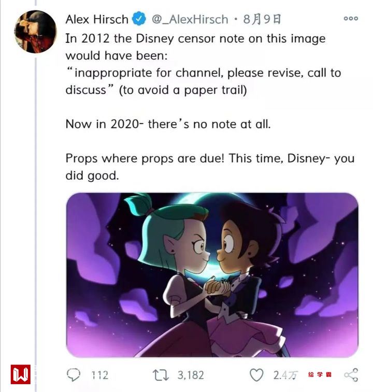Viewport: 373px width, 392px height.
Task: Click the blue verified badge
Action: click(x=139, y=20)
